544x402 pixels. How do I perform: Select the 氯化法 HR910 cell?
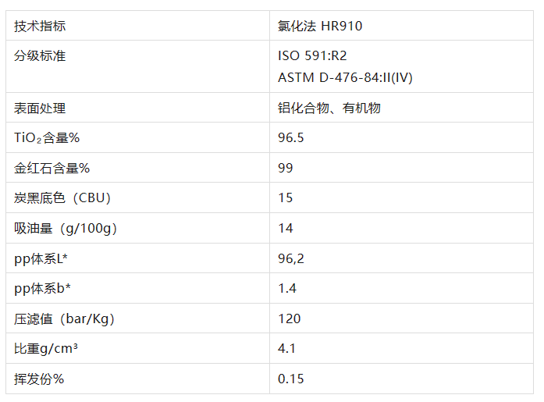point(320,27)
